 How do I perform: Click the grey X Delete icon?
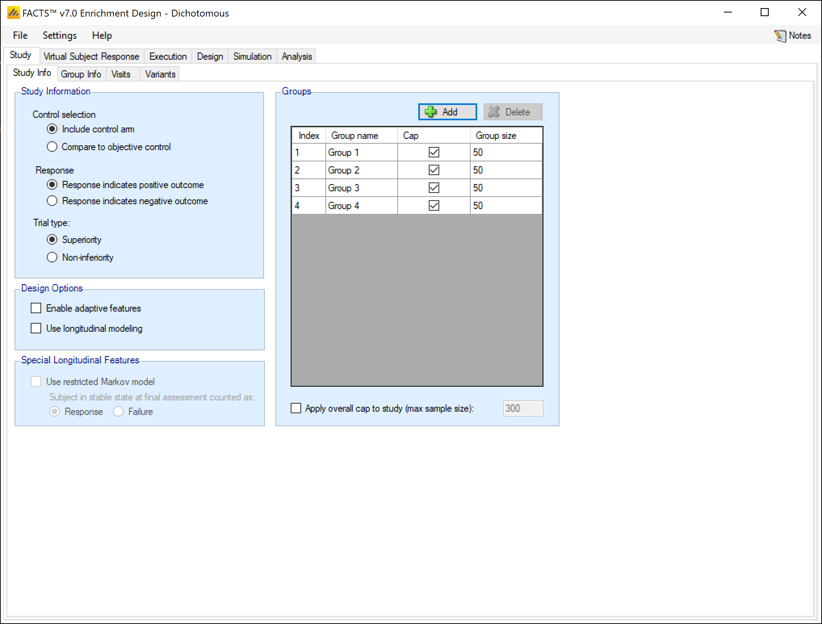(494, 112)
